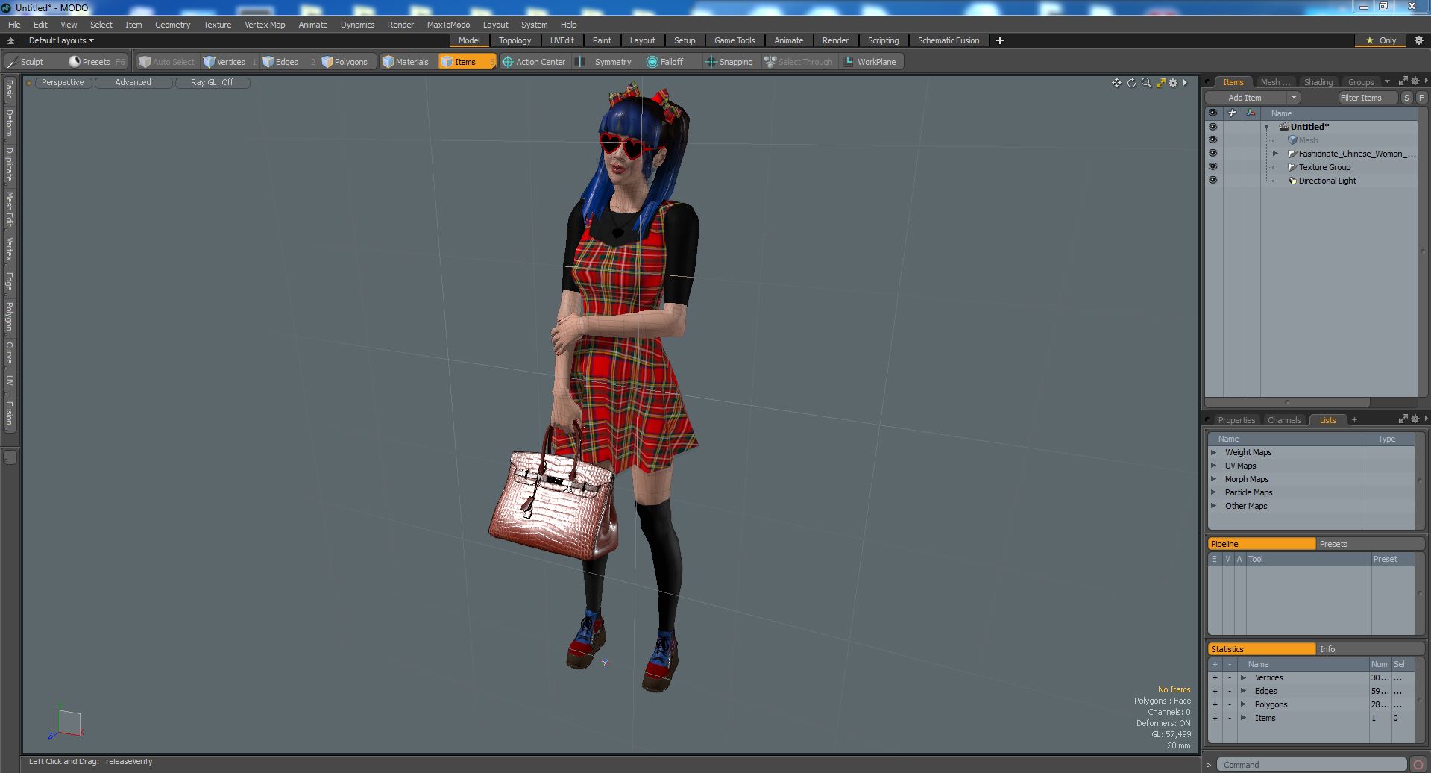Click the F filter button

(x=1421, y=98)
